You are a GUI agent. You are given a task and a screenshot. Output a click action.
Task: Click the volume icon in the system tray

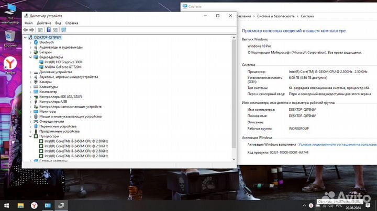[331, 206]
